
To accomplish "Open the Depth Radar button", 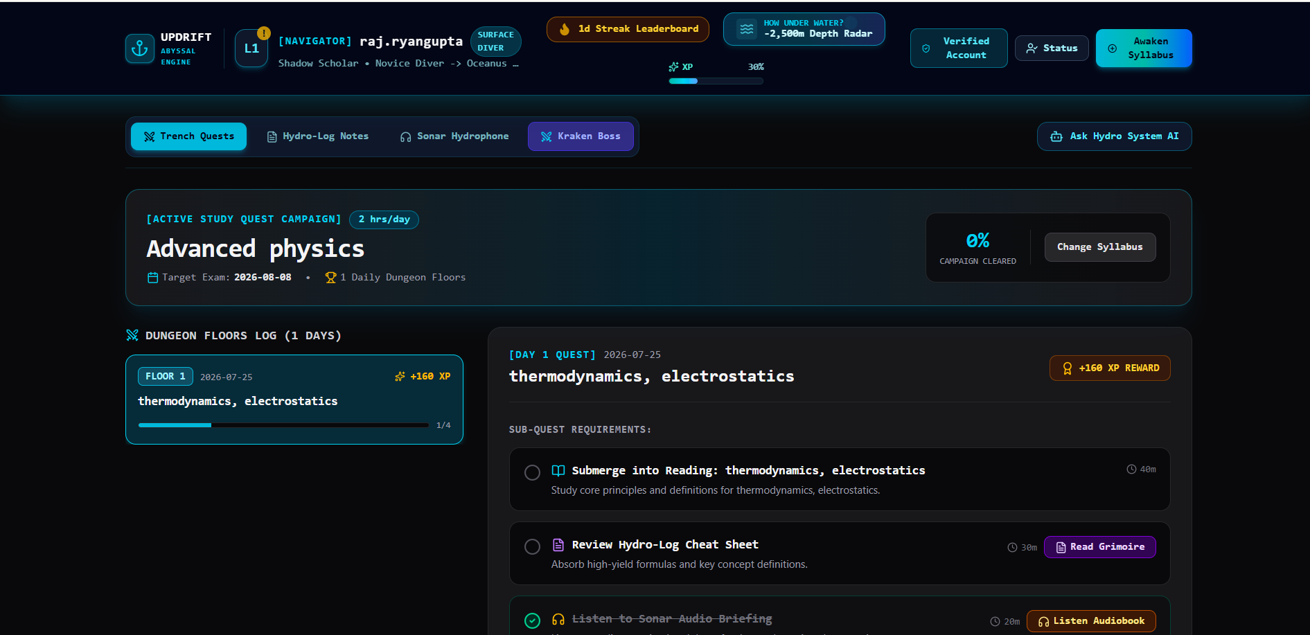I will click(x=804, y=29).
